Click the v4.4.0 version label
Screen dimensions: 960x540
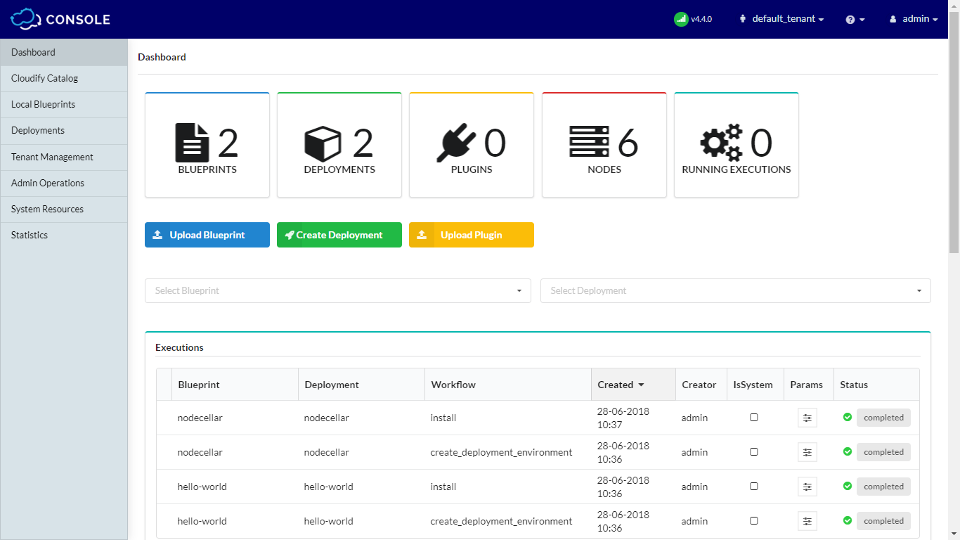click(701, 19)
